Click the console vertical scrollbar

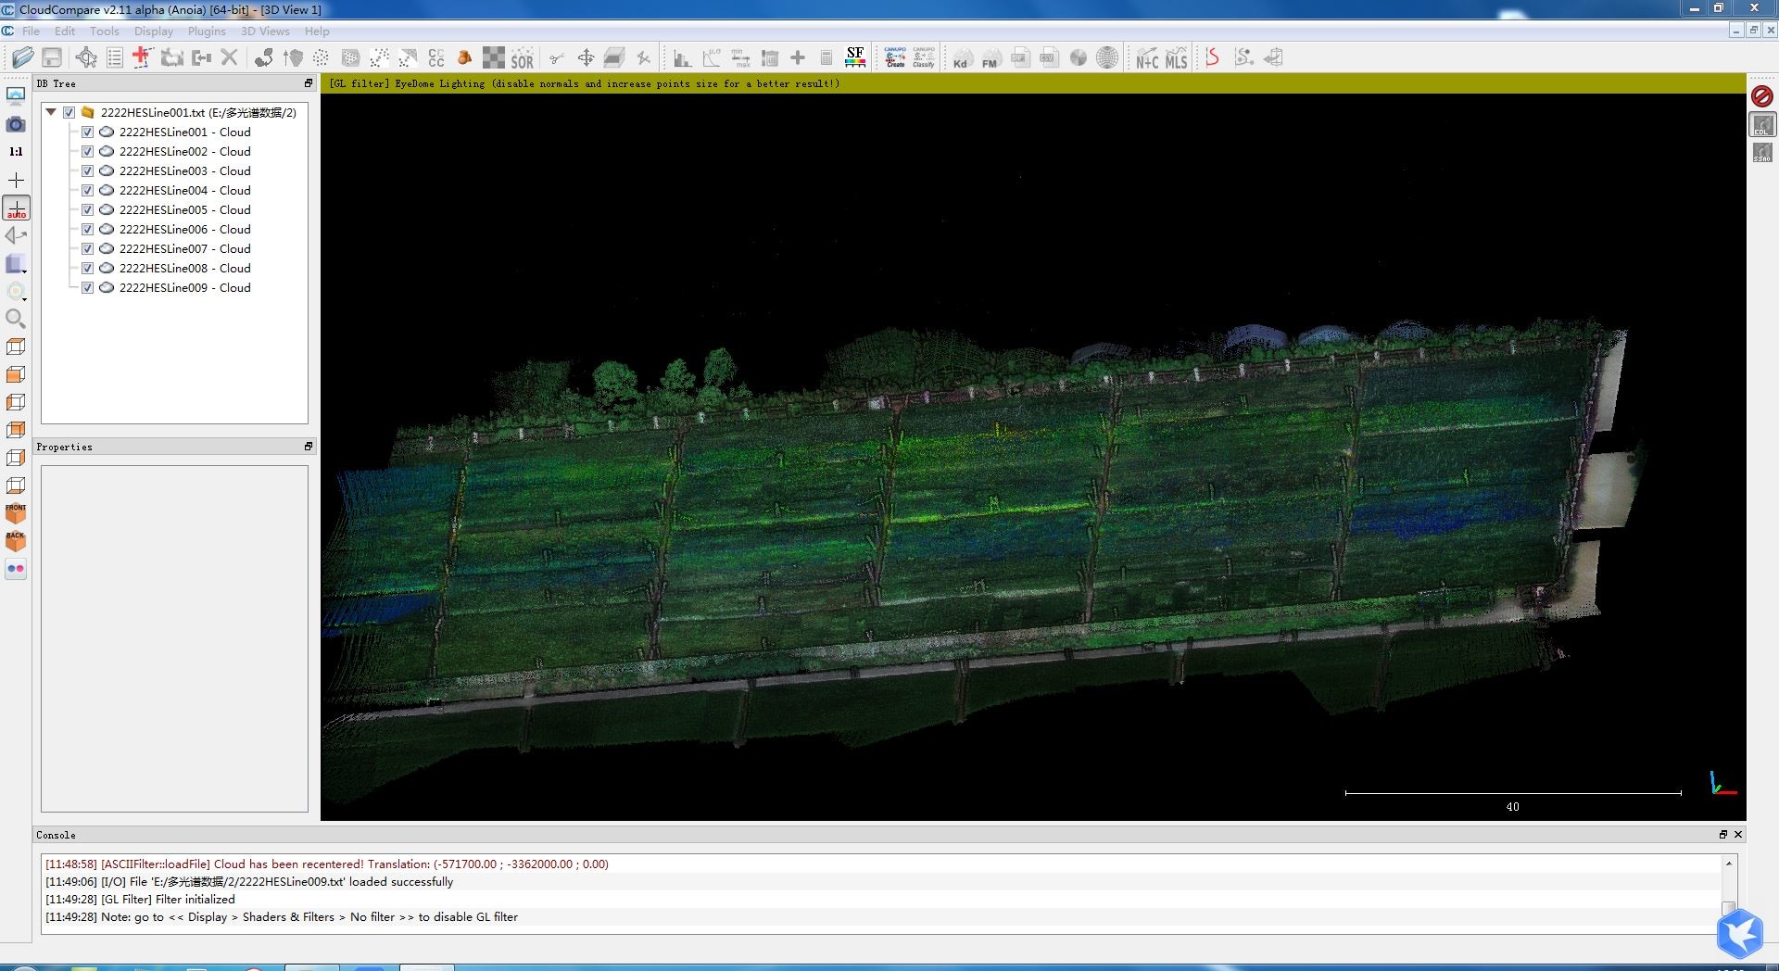click(x=1728, y=889)
